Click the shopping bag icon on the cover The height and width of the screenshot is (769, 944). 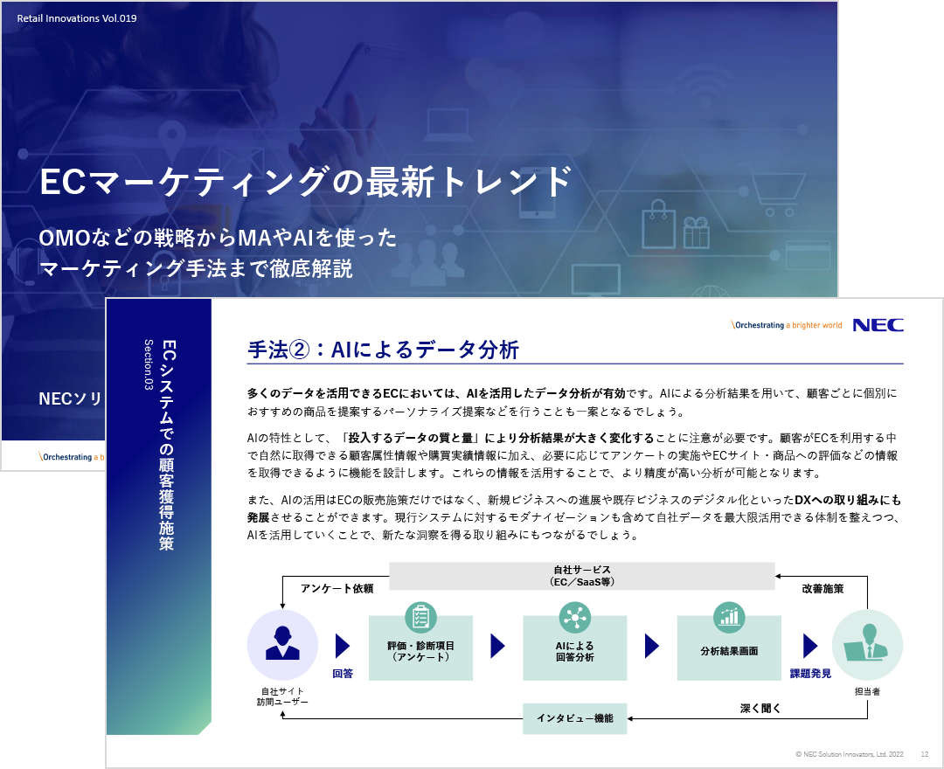(x=659, y=224)
